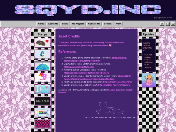Click the blue penguin stamp
Screen dimensions: 176x132
[x=43, y=54]
